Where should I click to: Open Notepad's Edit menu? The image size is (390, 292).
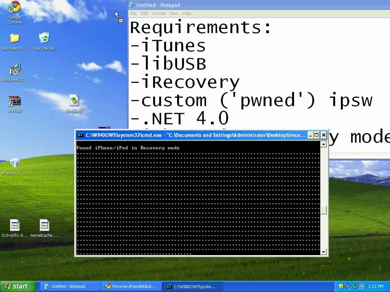click(x=144, y=13)
